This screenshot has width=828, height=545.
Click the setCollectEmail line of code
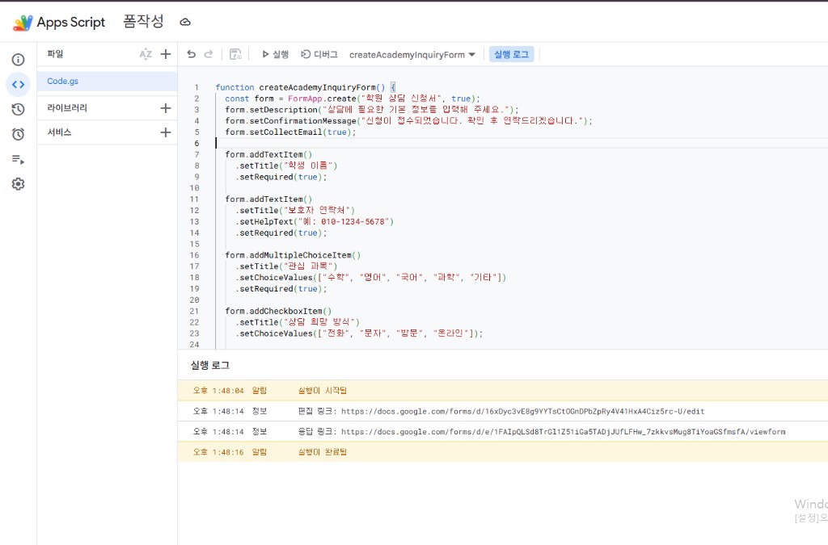tap(290, 132)
